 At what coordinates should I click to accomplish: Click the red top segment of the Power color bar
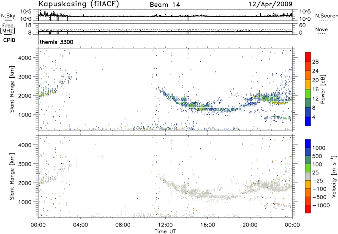point(308,57)
